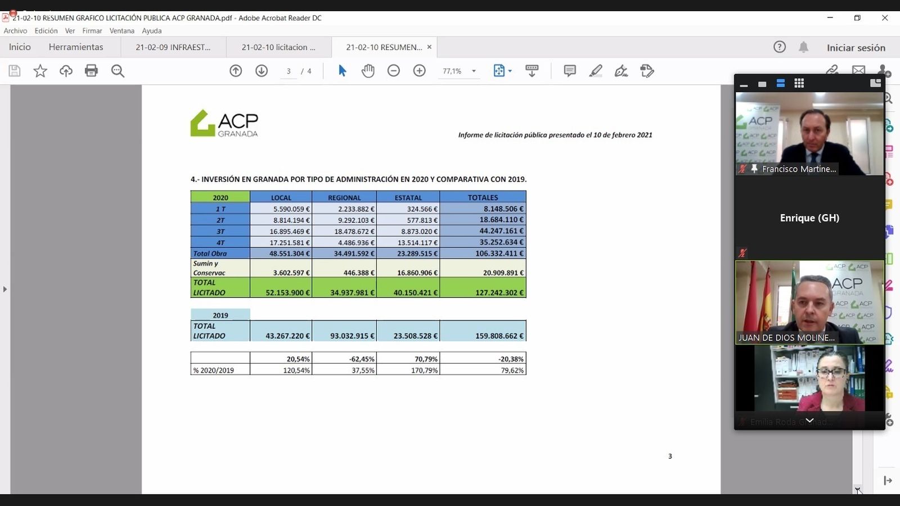Select the highlighter pen tool
Viewport: 900px width, 506px height.
[x=595, y=71]
